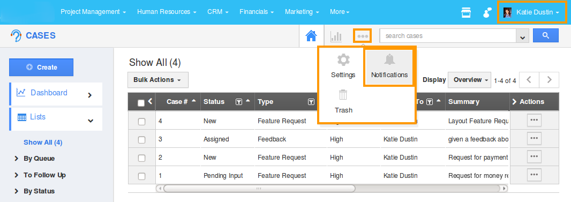The image size is (571, 202).
Task: Click the blue search magnifier button
Action: [545, 36]
